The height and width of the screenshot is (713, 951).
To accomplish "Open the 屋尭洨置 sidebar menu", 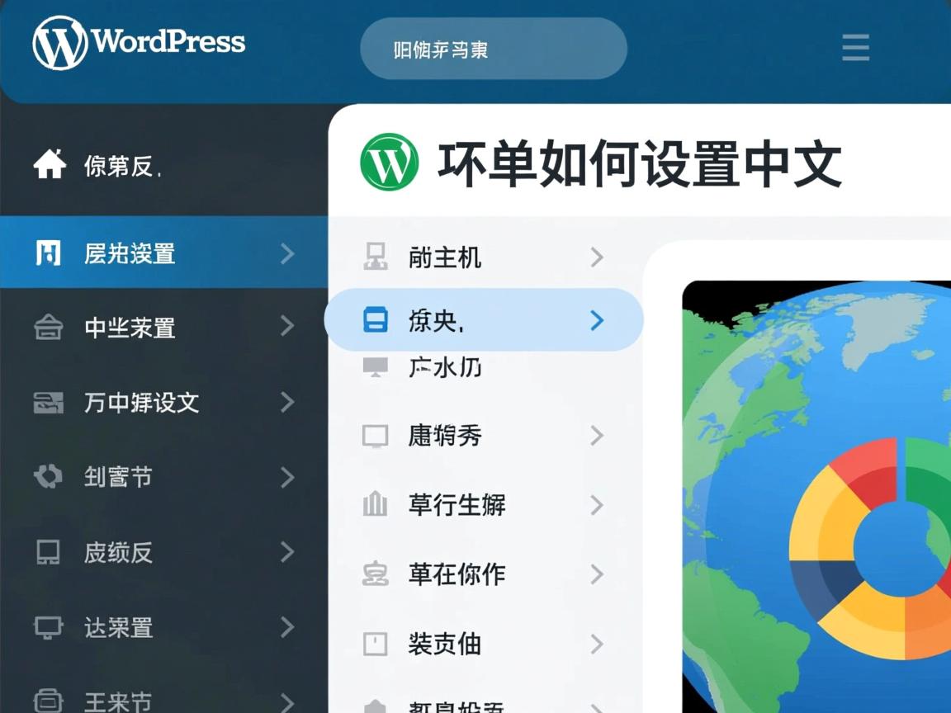I will [132, 254].
